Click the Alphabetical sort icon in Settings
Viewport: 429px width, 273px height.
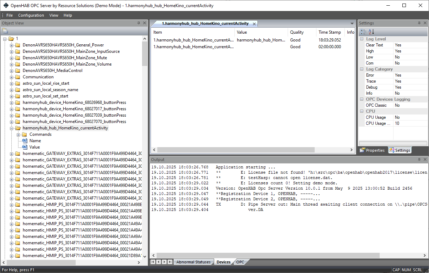click(371, 32)
